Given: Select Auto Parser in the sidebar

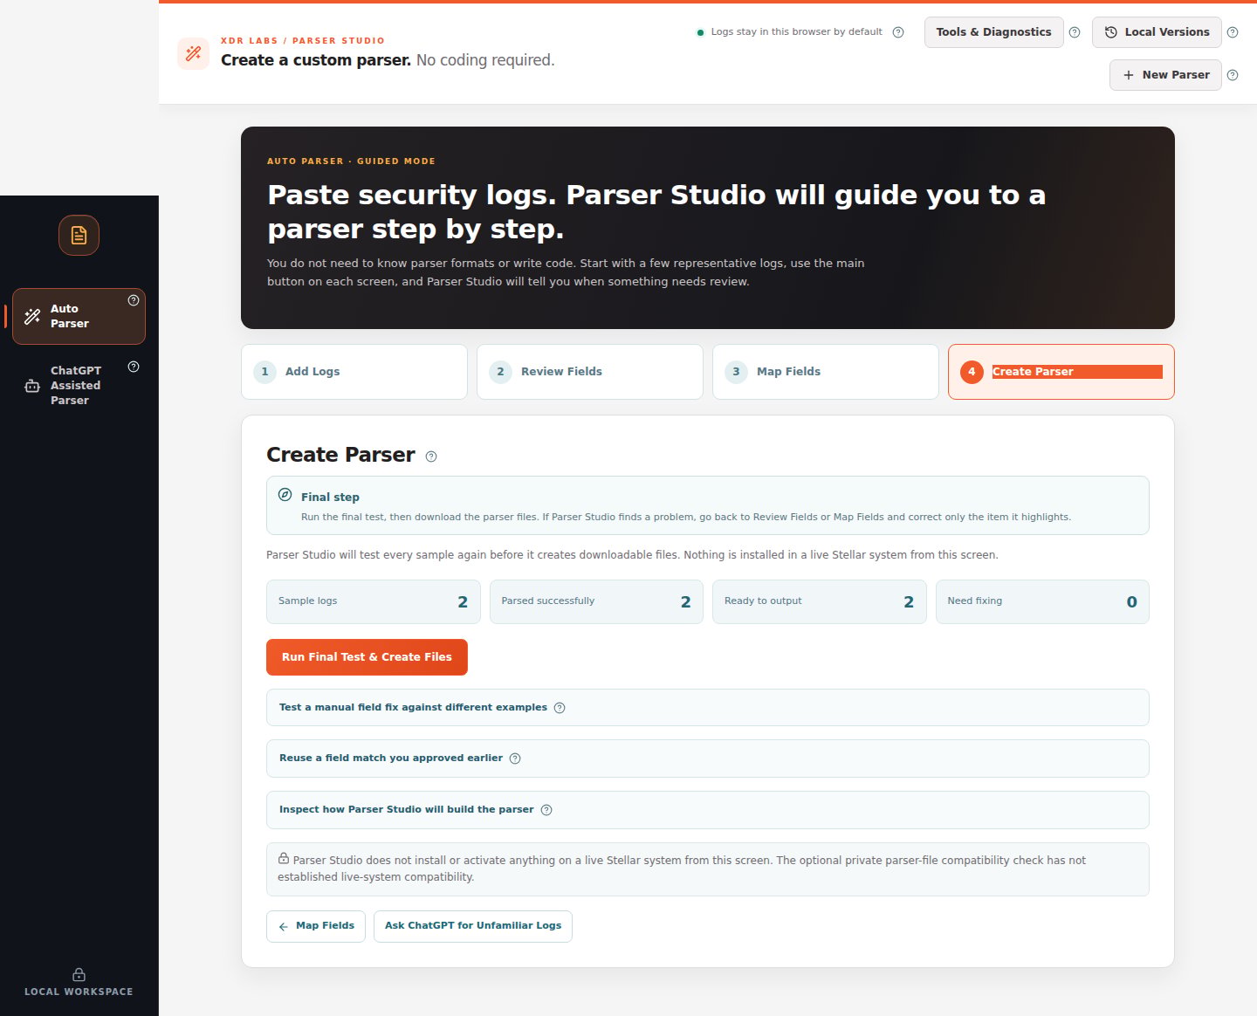Looking at the screenshot, I should (79, 316).
